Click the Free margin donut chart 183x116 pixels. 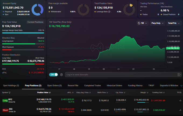pyautogui.click(x=83, y=10)
